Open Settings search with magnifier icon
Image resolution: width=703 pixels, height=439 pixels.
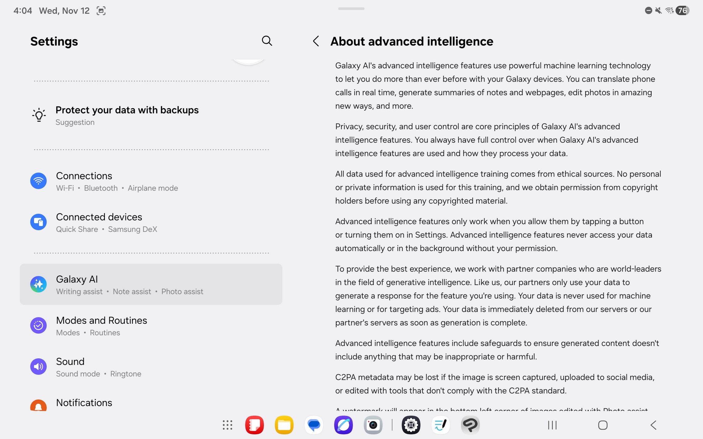pyautogui.click(x=267, y=41)
